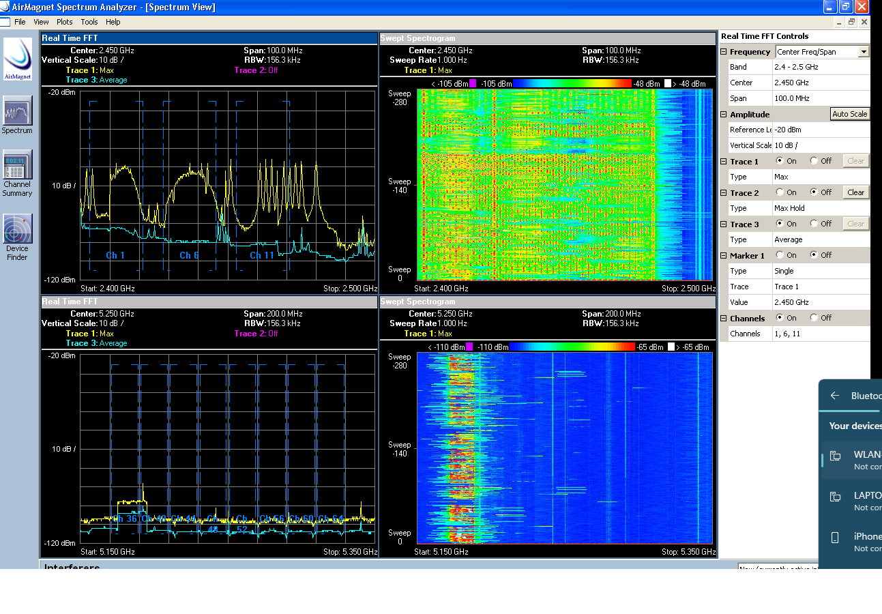
Task: Click the iPhone device icon in Bluetooth panel
Action: 835,538
